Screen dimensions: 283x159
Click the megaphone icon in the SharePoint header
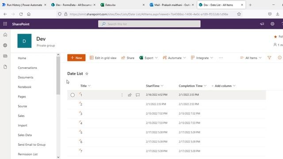tap(262, 24)
